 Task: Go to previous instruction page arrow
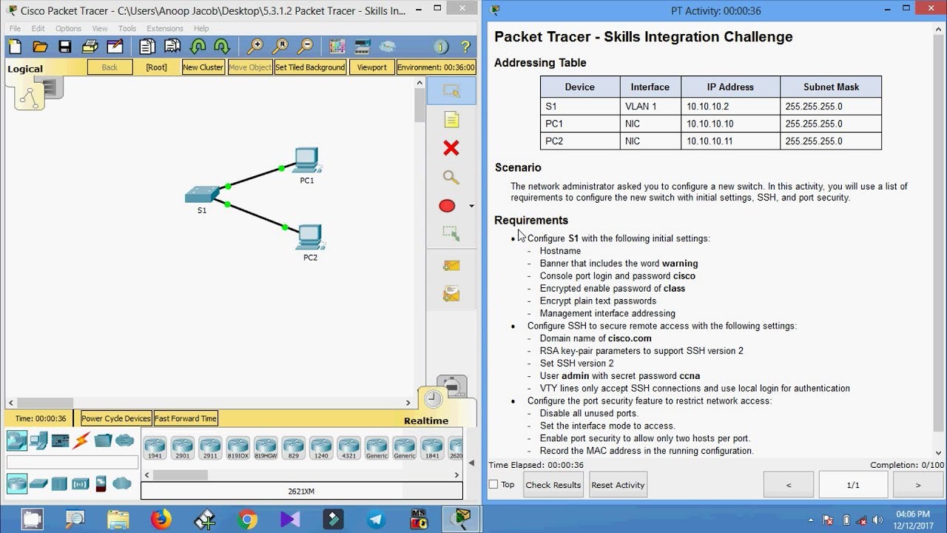(x=789, y=485)
